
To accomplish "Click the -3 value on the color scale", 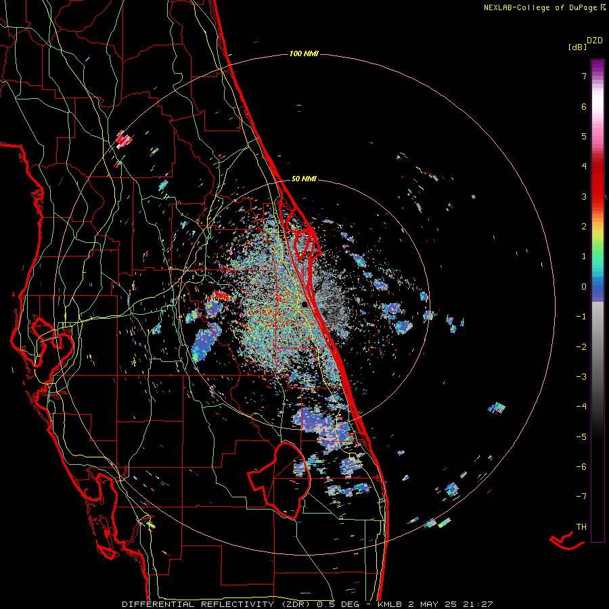I will pos(581,376).
